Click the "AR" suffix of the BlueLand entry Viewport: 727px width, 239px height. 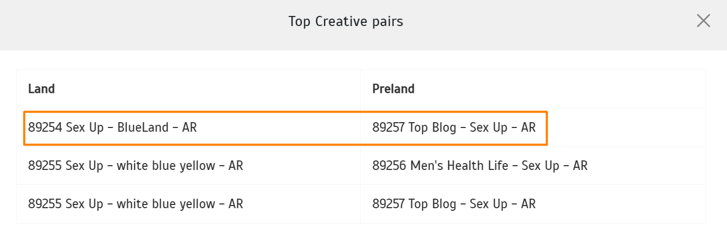pyautogui.click(x=189, y=127)
